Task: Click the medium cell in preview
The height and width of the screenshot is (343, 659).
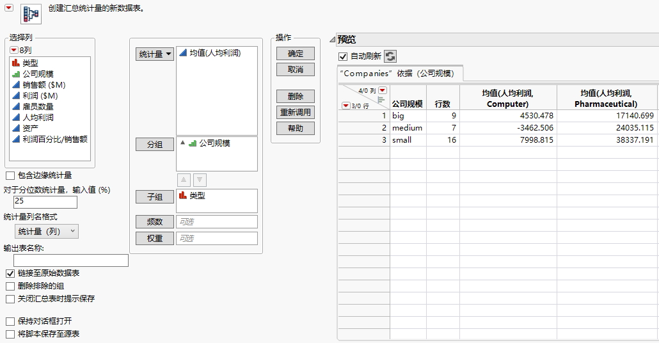Action: pyautogui.click(x=408, y=128)
